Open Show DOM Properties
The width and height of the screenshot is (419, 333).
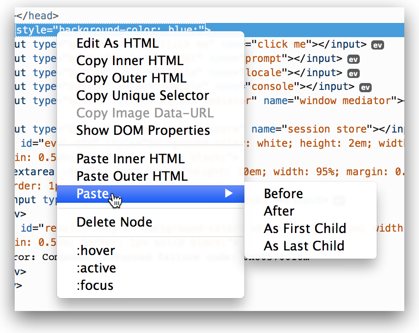143,130
